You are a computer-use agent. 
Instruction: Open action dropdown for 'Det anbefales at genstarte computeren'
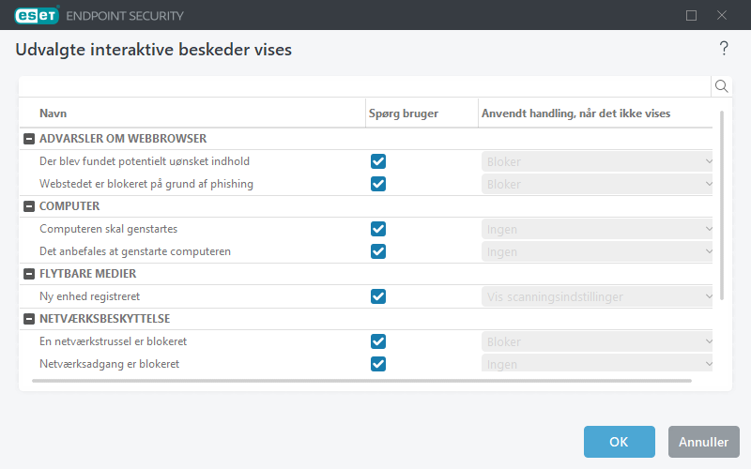point(597,251)
